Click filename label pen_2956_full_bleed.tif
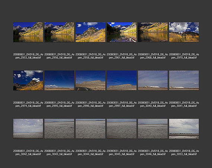Image resolution: width=212 pixels, height=168 pixels. (60, 57)
